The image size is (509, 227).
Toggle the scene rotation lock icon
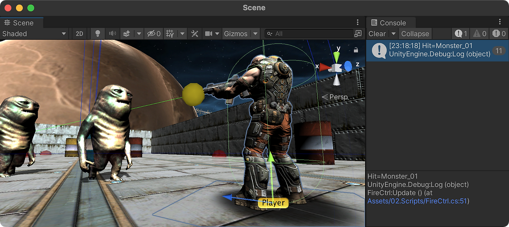(x=356, y=50)
